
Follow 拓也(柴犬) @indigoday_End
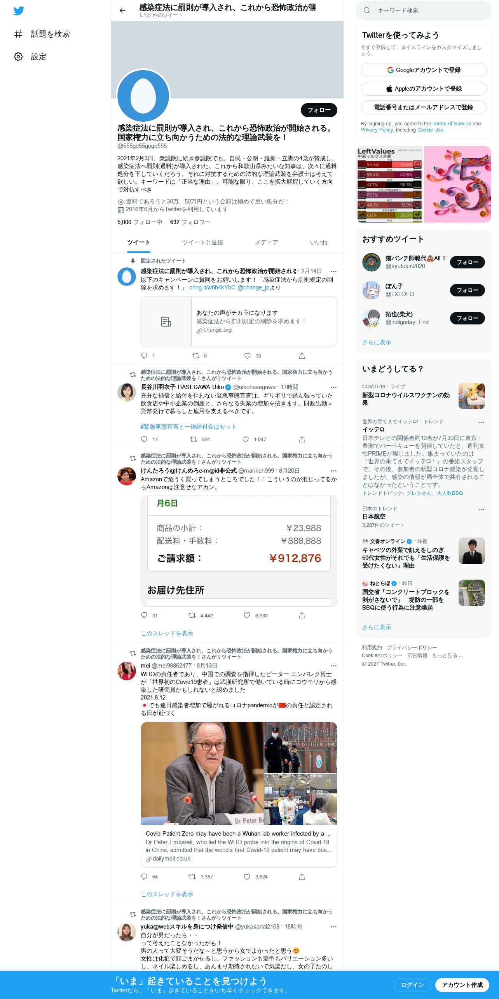467,318
